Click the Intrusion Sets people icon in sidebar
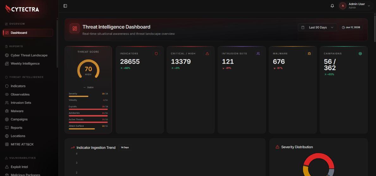The image size is (376, 176). tap(7, 102)
